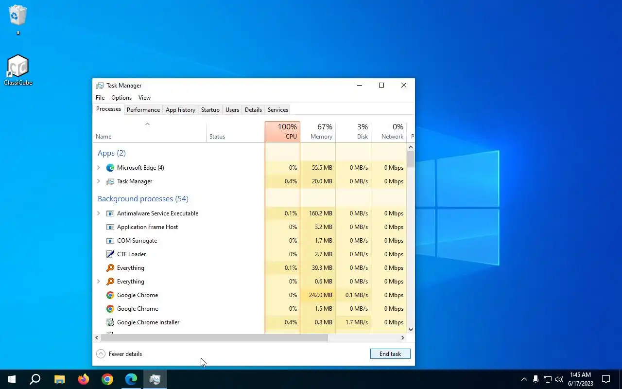Switch to the Performance tab

143,110
